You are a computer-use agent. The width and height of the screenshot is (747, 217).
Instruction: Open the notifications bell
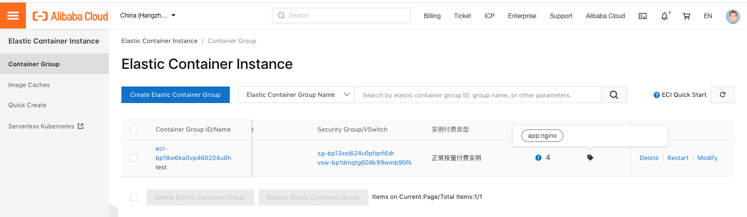coord(665,16)
